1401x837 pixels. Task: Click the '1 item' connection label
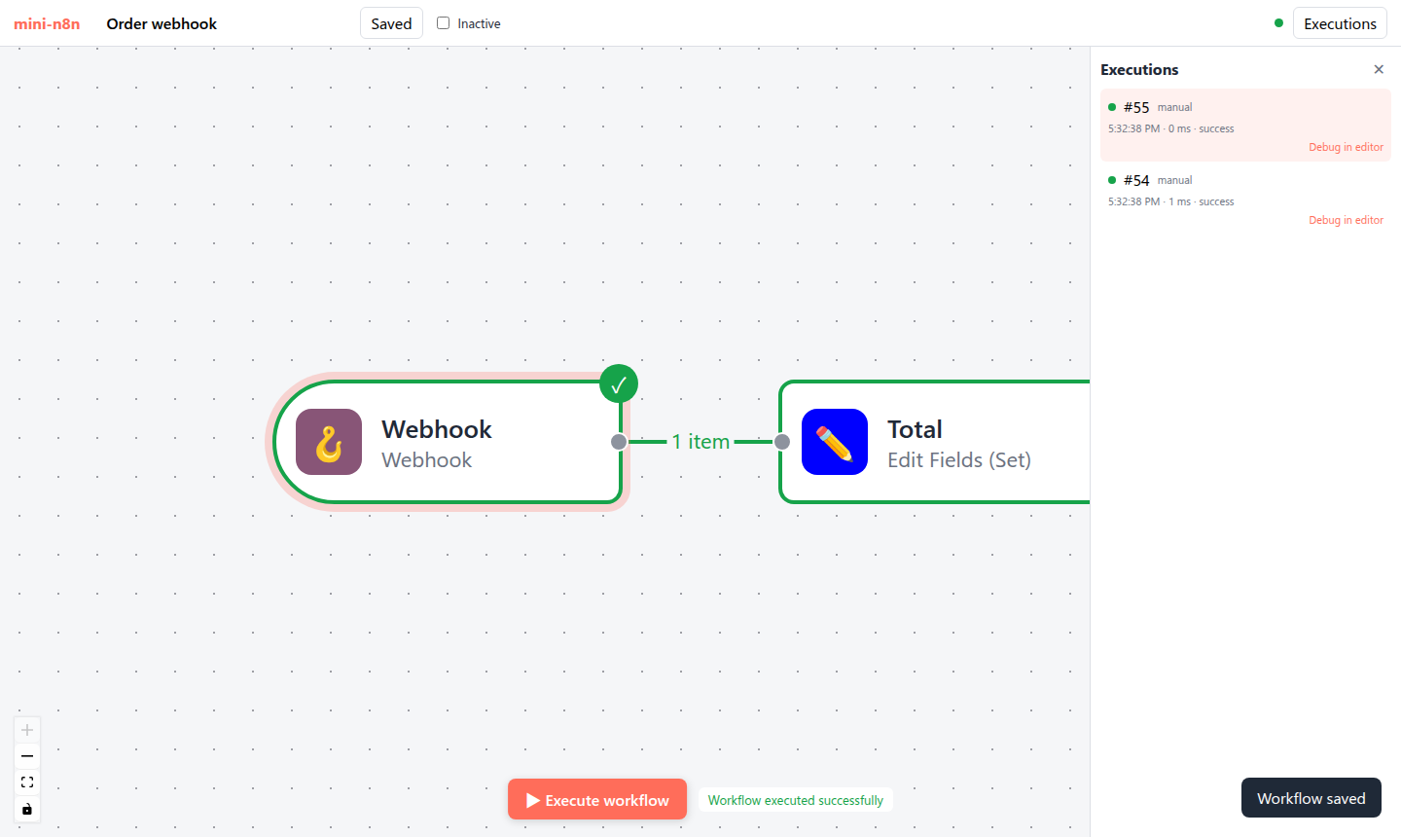pos(700,442)
